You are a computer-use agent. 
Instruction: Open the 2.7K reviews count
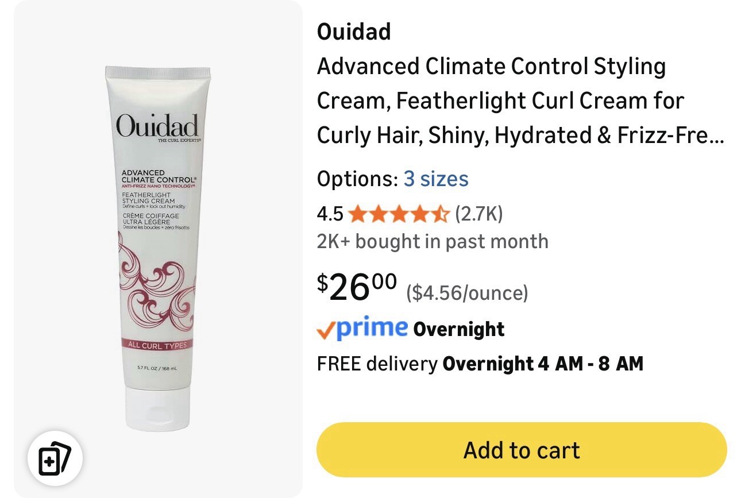(x=479, y=214)
